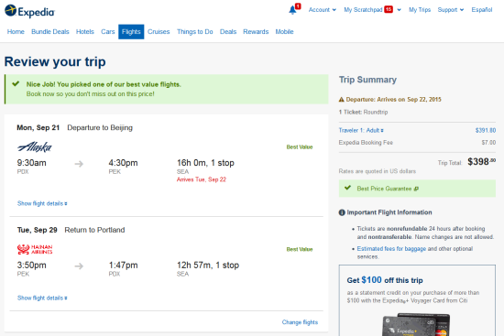This screenshot has width=504, height=336.
Task: Click the Hainan Airlines logo
Action: pyautogui.click(x=35, y=249)
